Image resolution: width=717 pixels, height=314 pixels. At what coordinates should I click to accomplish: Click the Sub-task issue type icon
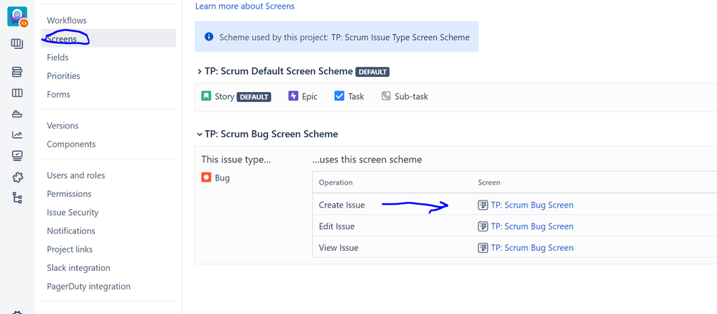coord(387,96)
